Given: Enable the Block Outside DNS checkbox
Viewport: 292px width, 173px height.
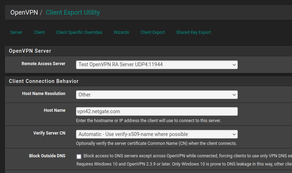Looking at the screenshot, I should pos(79,157).
